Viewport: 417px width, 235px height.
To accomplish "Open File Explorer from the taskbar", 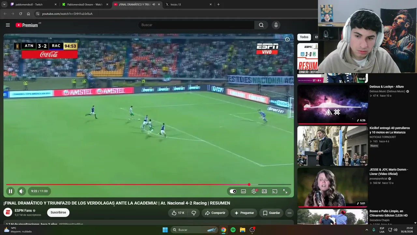I will (242, 230).
